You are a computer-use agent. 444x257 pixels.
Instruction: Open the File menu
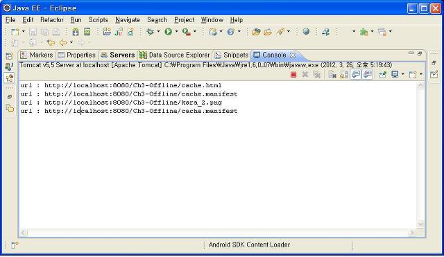click(10, 20)
